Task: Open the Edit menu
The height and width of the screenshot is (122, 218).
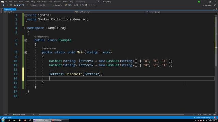Action: pyautogui.click(x=11, y=2)
